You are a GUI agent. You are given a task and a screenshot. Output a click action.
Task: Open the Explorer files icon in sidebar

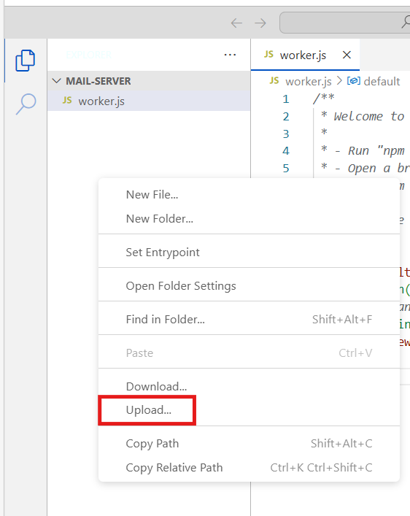tap(25, 61)
